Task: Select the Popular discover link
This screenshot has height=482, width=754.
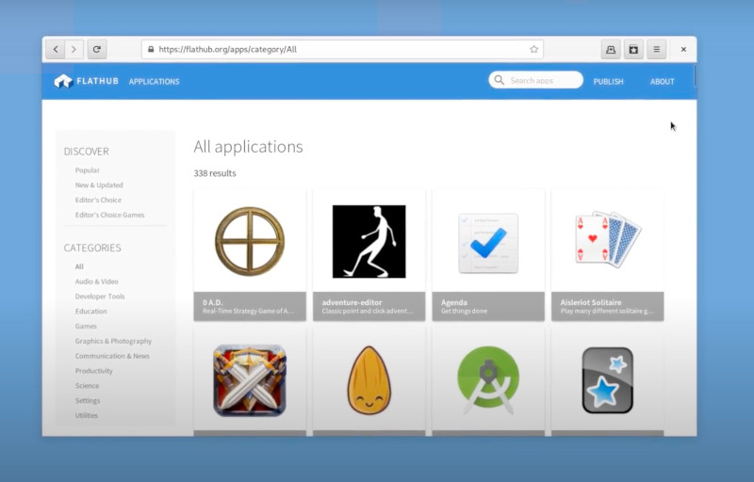Action: (x=88, y=170)
